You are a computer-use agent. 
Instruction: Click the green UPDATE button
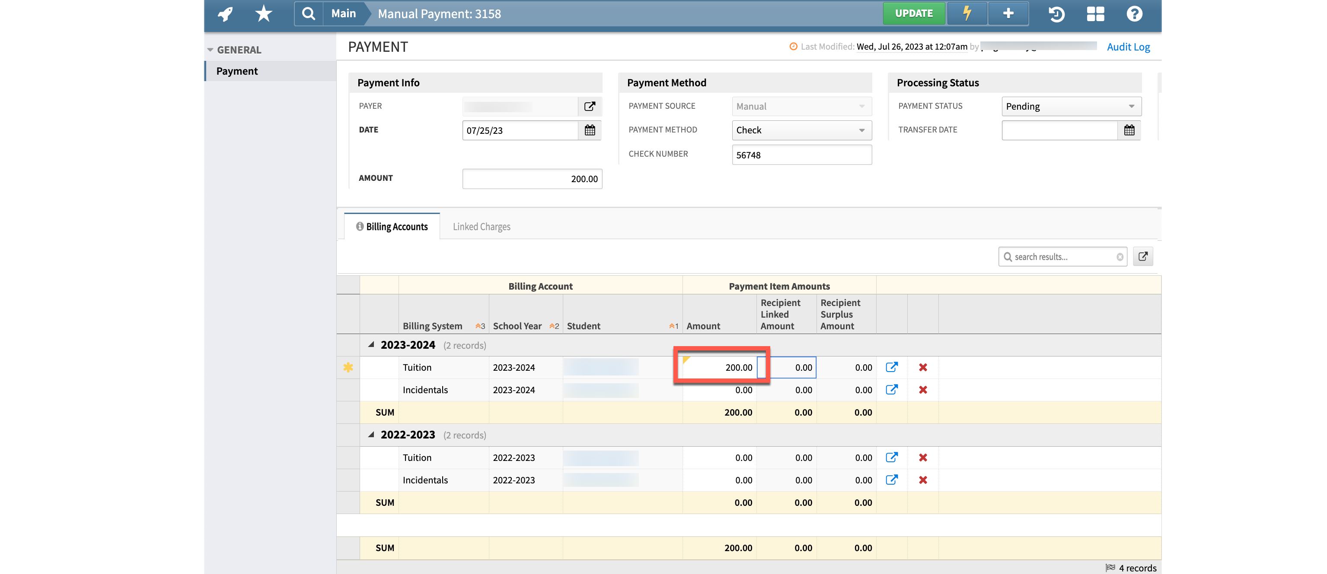914,13
